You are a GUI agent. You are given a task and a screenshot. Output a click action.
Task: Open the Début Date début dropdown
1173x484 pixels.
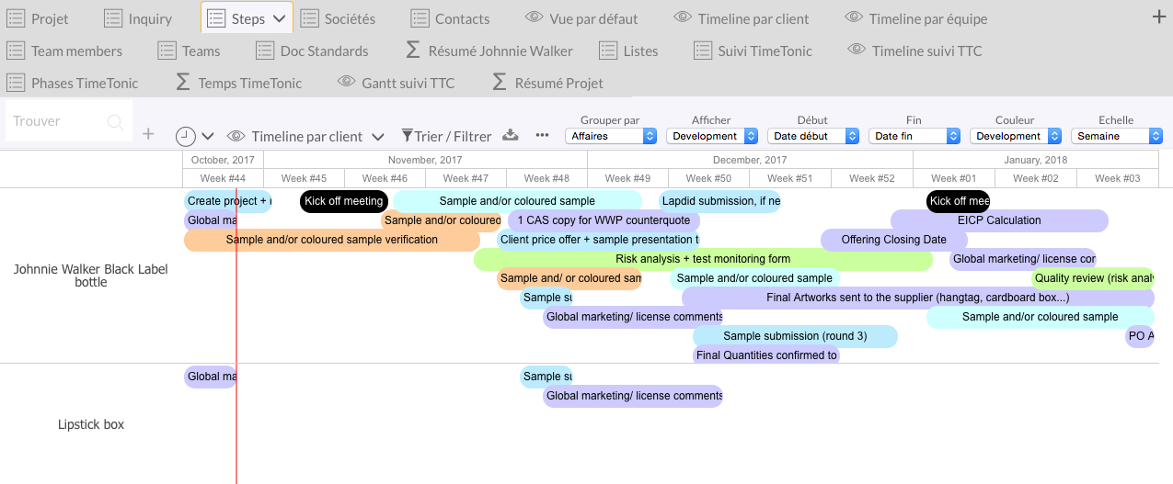(813, 136)
